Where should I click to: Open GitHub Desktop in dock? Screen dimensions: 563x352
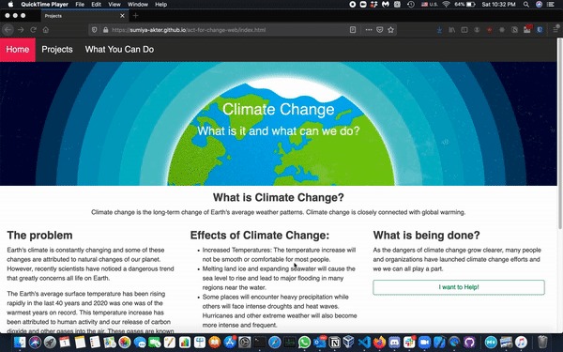click(x=469, y=342)
